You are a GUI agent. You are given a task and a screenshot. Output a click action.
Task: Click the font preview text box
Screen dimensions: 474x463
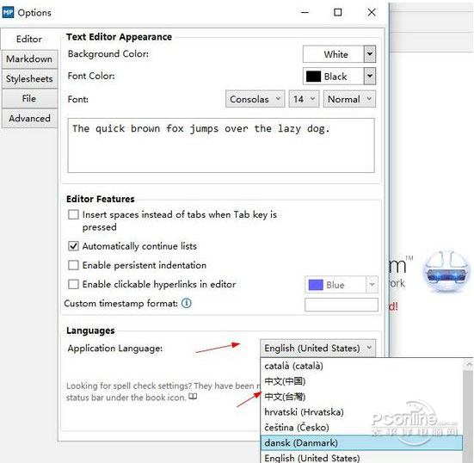coord(221,145)
